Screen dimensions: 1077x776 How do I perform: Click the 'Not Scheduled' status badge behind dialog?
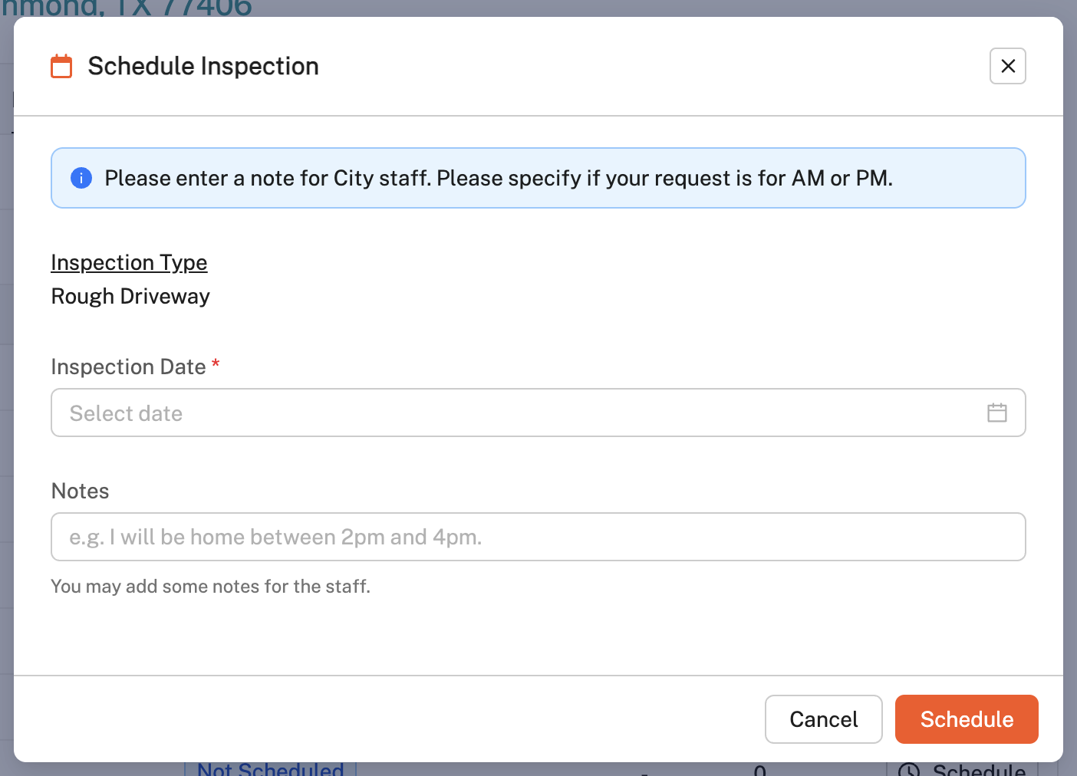pyautogui.click(x=270, y=769)
